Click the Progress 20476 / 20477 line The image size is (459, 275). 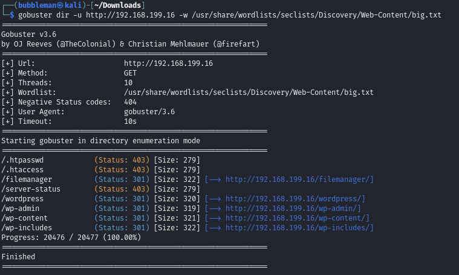[x=71, y=238]
